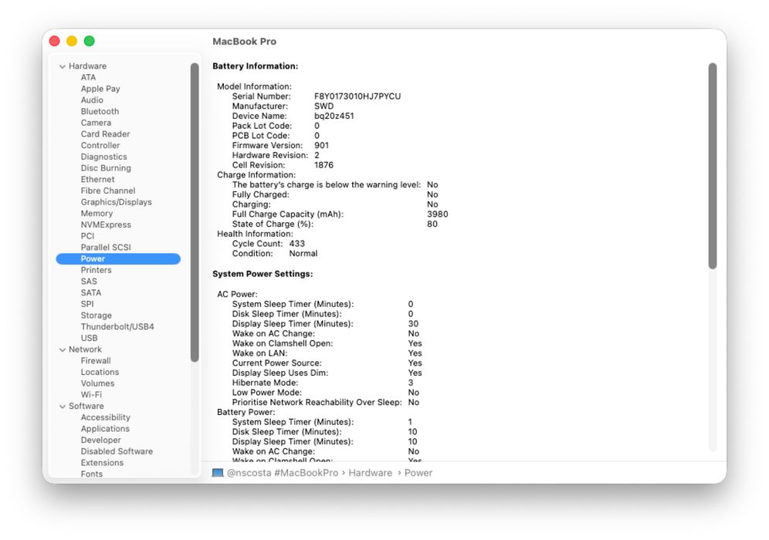The height and width of the screenshot is (540, 769).
Task: Select Camera in the Hardware list
Action: [x=96, y=123]
